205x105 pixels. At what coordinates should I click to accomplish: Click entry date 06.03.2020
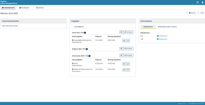coord(111,69)
